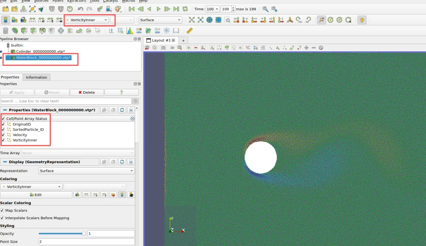Play the animation
Image resolution: width=426 pixels, height=246 pixels.
[159, 9]
